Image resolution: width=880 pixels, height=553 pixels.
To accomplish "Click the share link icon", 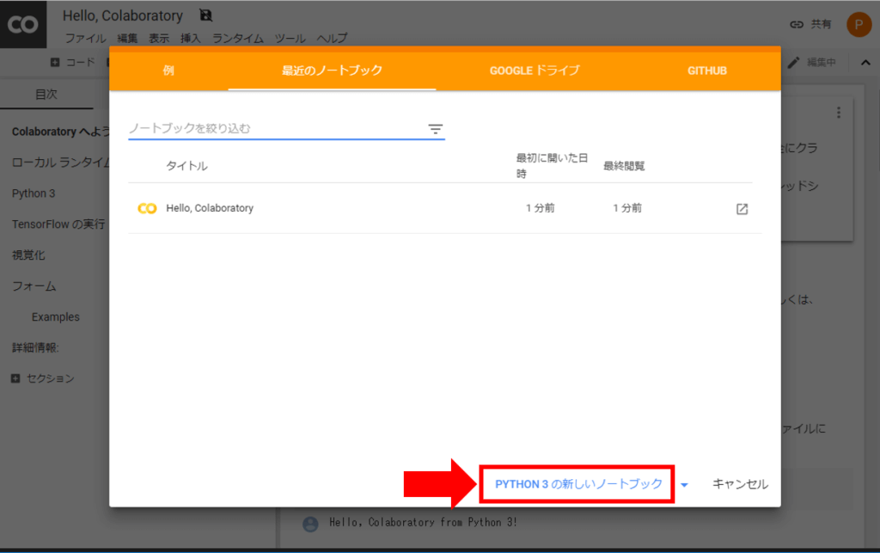I will click(x=797, y=24).
